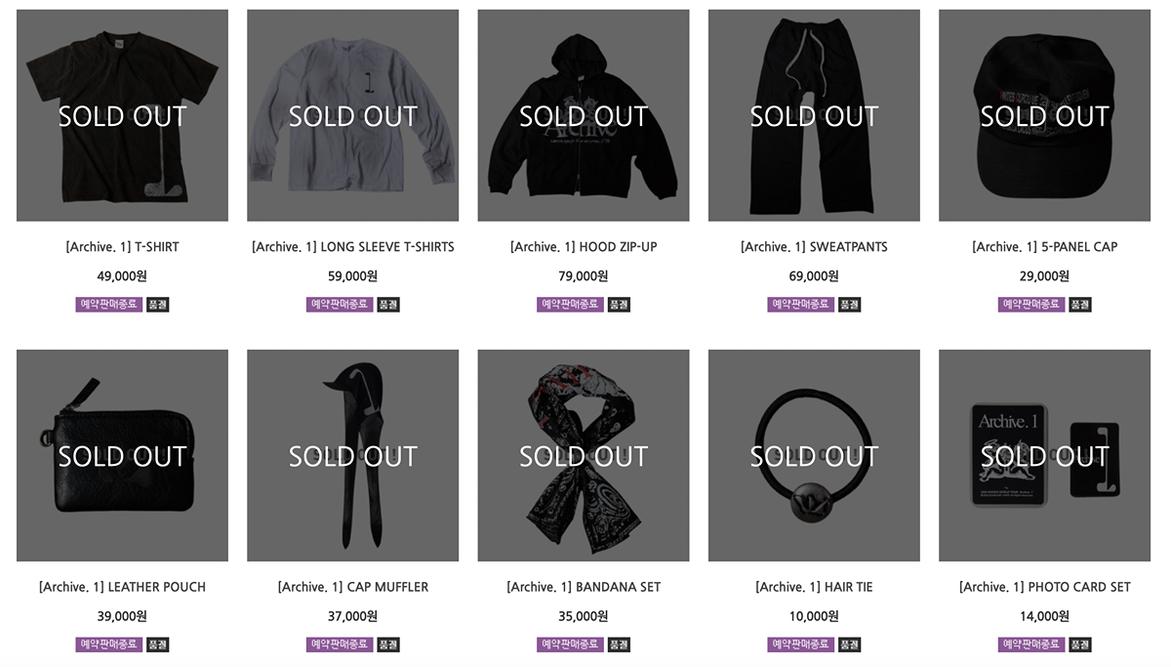Open the LEATHER POUCH product image

pos(122,455)
